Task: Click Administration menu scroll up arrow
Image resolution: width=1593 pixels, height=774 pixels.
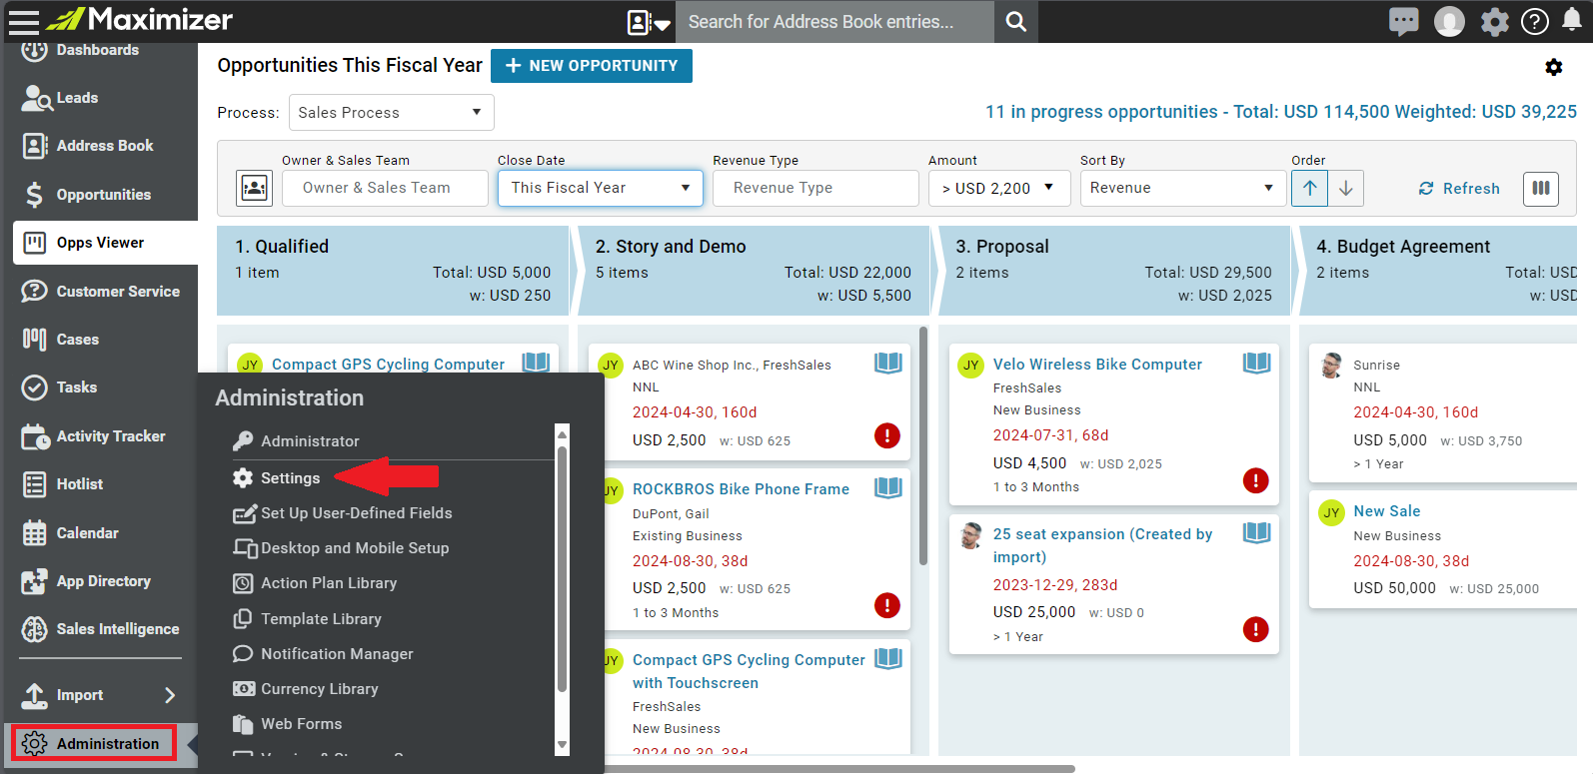Action: coord(562,434)
